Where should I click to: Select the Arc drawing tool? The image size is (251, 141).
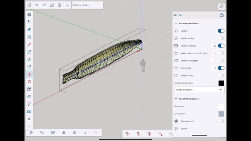point(29,104)
